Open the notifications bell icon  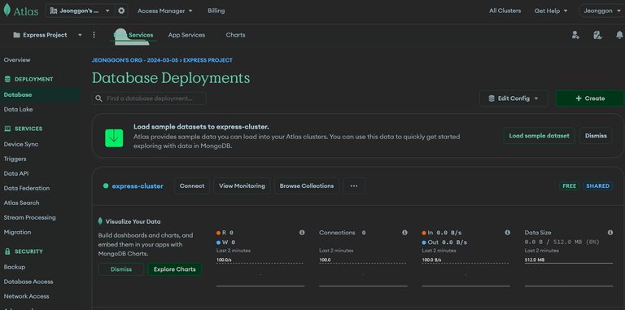pos(619,35)
